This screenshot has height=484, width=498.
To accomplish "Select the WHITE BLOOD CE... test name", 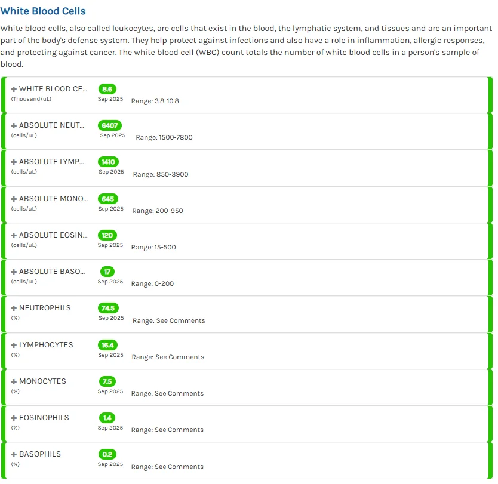I will pyautogui.click(x=53, y=89).
